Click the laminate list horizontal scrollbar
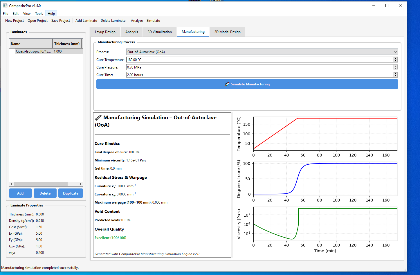Screen dimensions: 420x275 41,184
